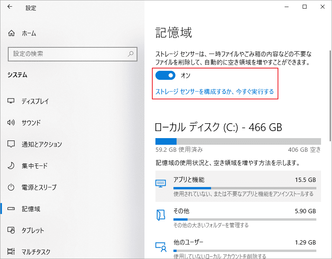Open 集中モード settings
332x259 pixels.
coord(72,165)
